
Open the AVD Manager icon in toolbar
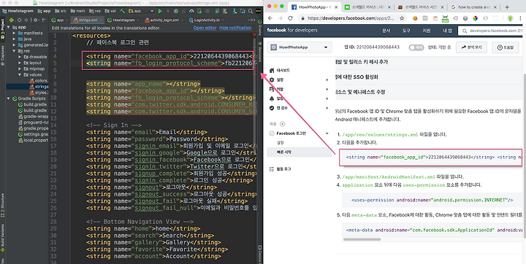(225, 11)
